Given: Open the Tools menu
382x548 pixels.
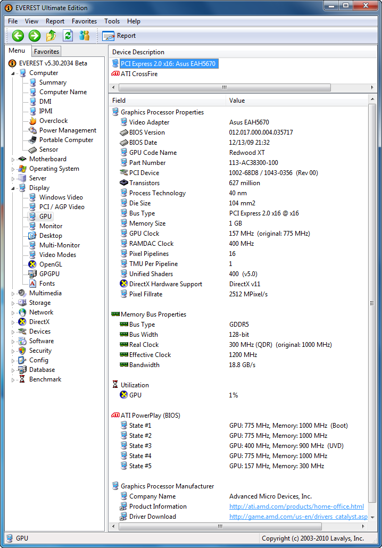Looking at the screenshot, I should click(x=112, y=21).
